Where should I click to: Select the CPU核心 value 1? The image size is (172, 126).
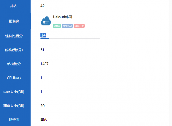pos(41,78)
